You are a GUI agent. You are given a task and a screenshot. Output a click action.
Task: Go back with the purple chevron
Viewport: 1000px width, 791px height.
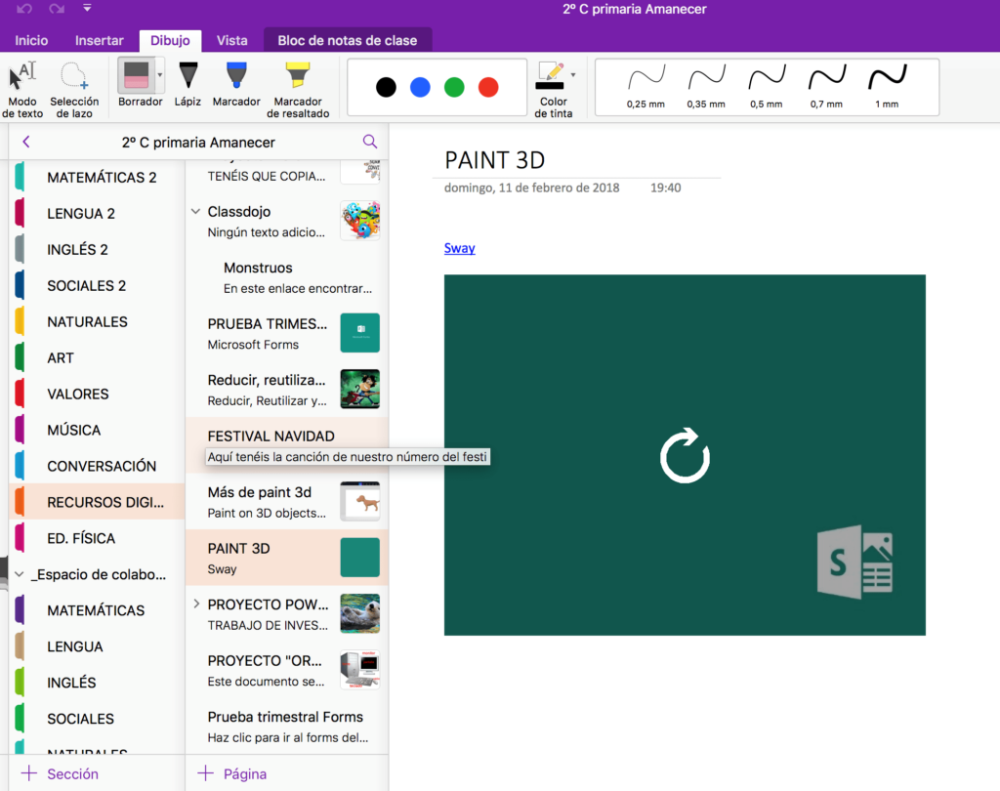26,142
